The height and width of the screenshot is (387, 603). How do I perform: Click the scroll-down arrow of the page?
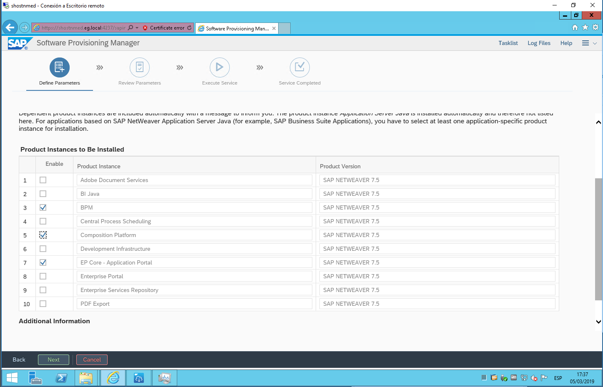click(x=598, y=322)
